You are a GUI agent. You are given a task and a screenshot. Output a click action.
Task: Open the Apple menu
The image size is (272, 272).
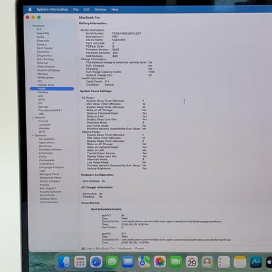click(x=30, y=9)
